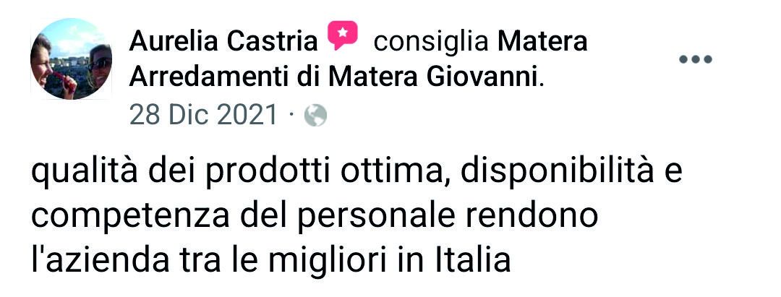Click the white star inside the pink badge
The width and height of the screenshot is (781, 297).
click(342, 33)
